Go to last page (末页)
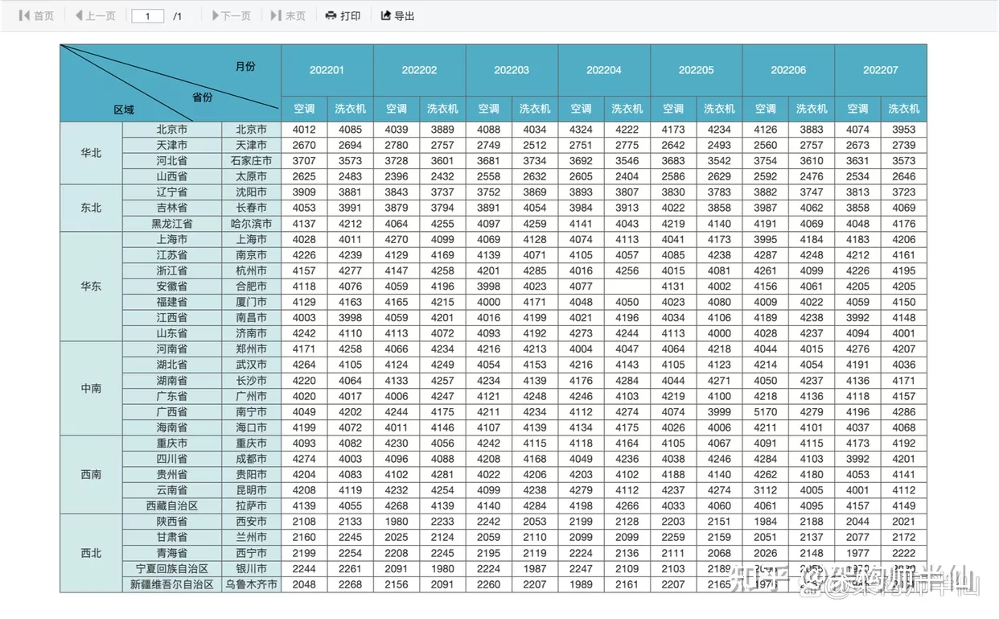Screen dimensions: 999x619 click(288, 15)
